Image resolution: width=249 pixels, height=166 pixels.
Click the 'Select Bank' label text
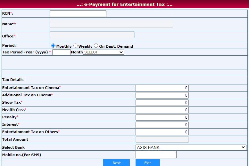pyautogui.click(x=13, y=147)
